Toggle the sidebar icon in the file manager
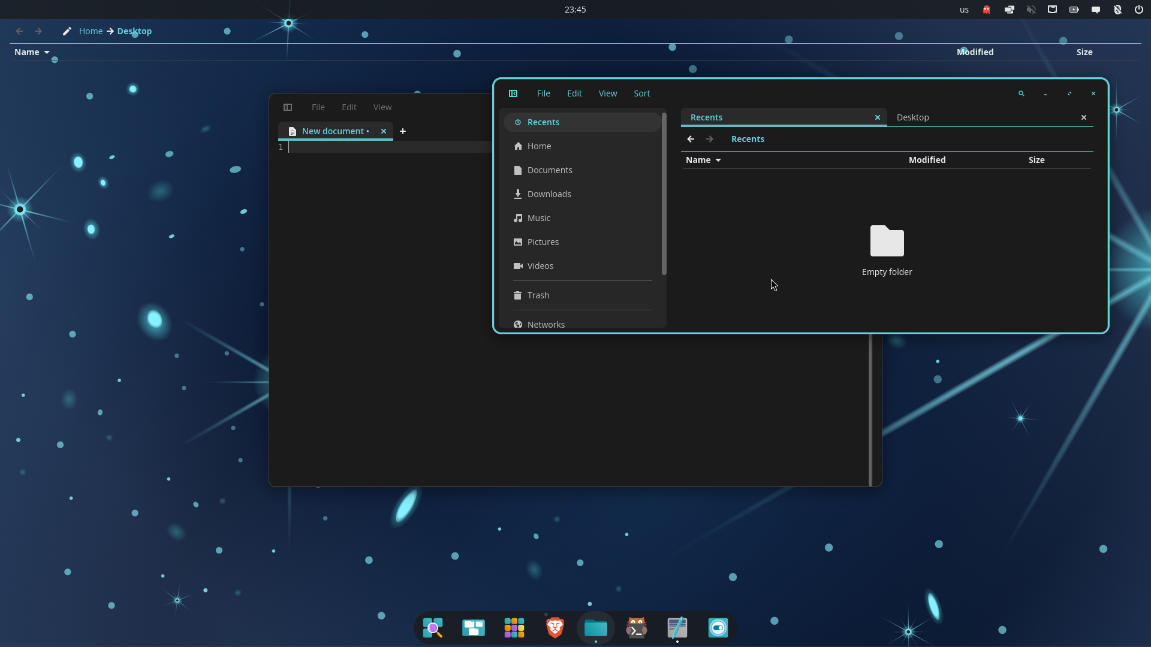The height and width of the screenshot is (647, 1151). (x=513, y=93)
